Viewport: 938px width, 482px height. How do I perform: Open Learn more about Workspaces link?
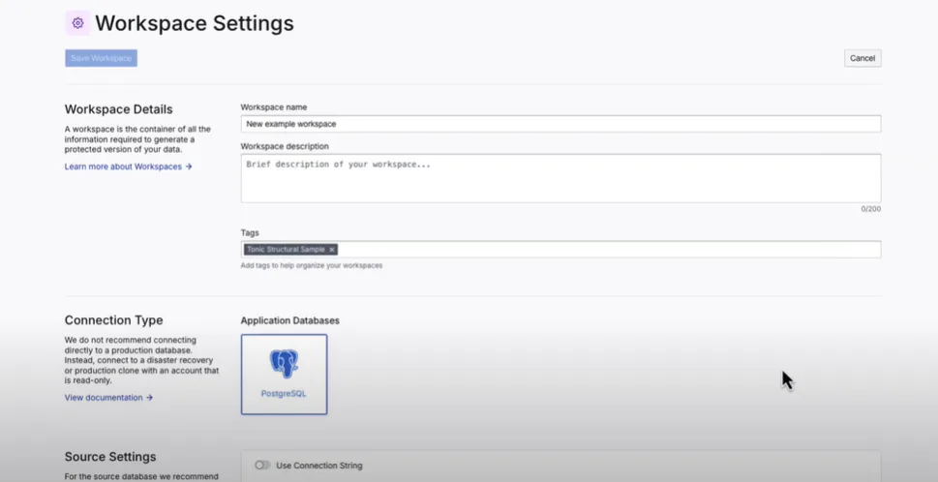(123, 166)
